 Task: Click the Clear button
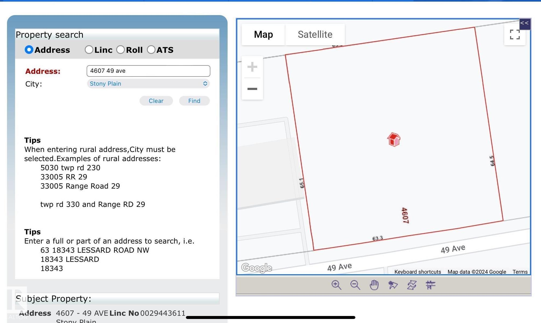tap(156, 101)
